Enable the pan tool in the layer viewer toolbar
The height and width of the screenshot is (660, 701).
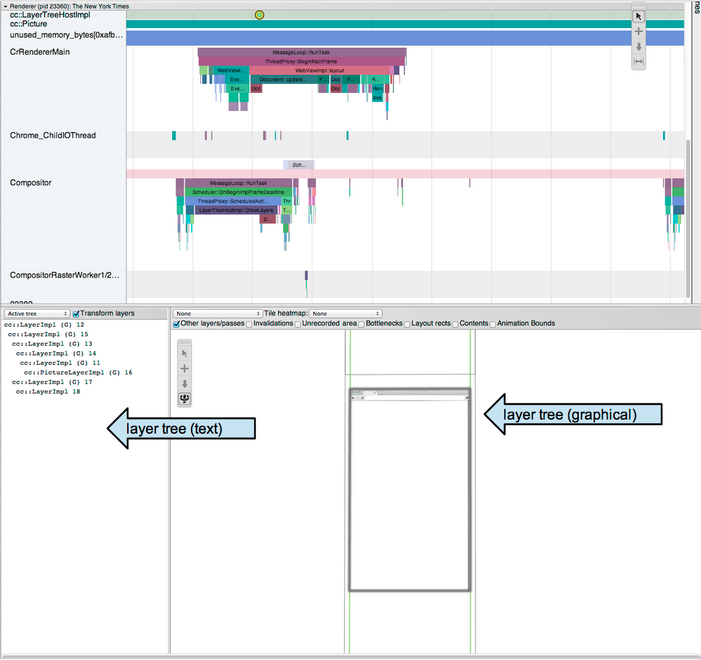click(185, 368)
